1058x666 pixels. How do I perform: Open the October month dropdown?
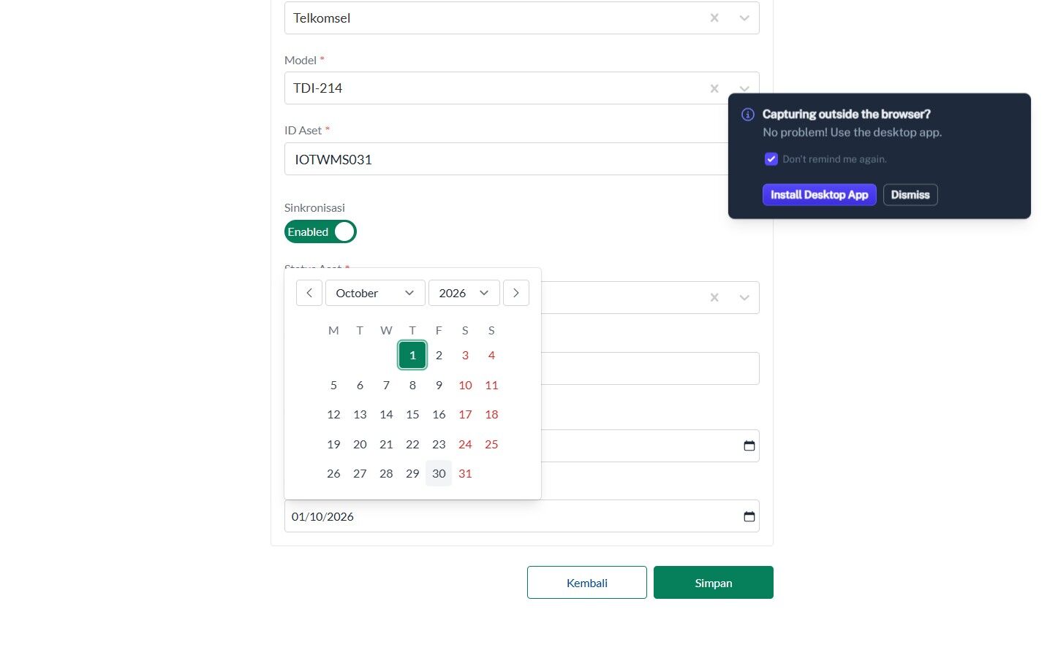375,293
